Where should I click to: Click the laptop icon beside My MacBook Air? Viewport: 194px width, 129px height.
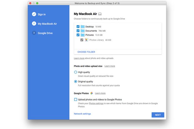point(100,14)
